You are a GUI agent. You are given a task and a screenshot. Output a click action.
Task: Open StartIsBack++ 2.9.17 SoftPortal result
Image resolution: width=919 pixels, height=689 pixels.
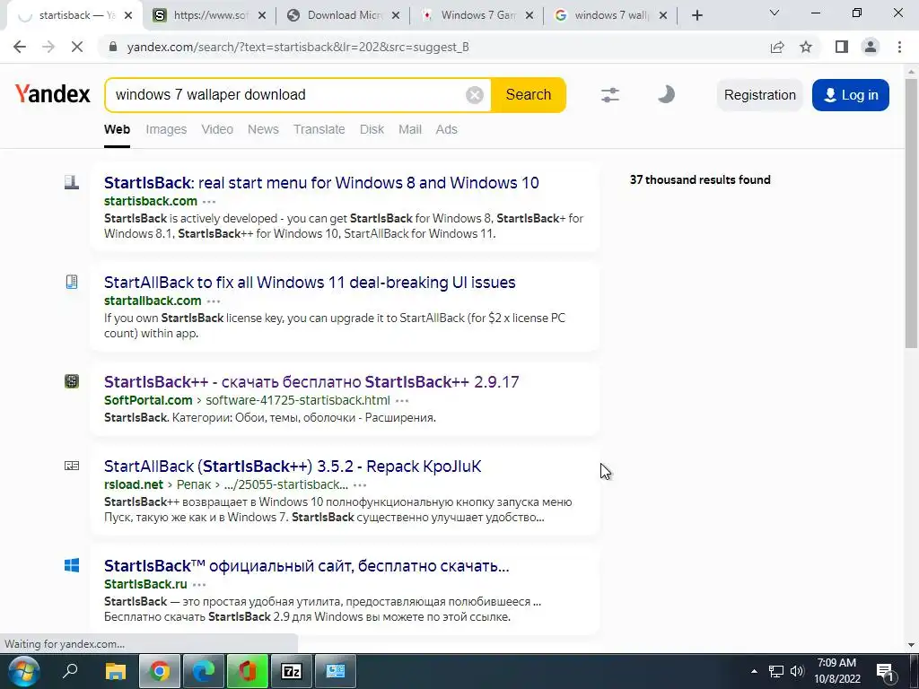(x=311, y=382)
